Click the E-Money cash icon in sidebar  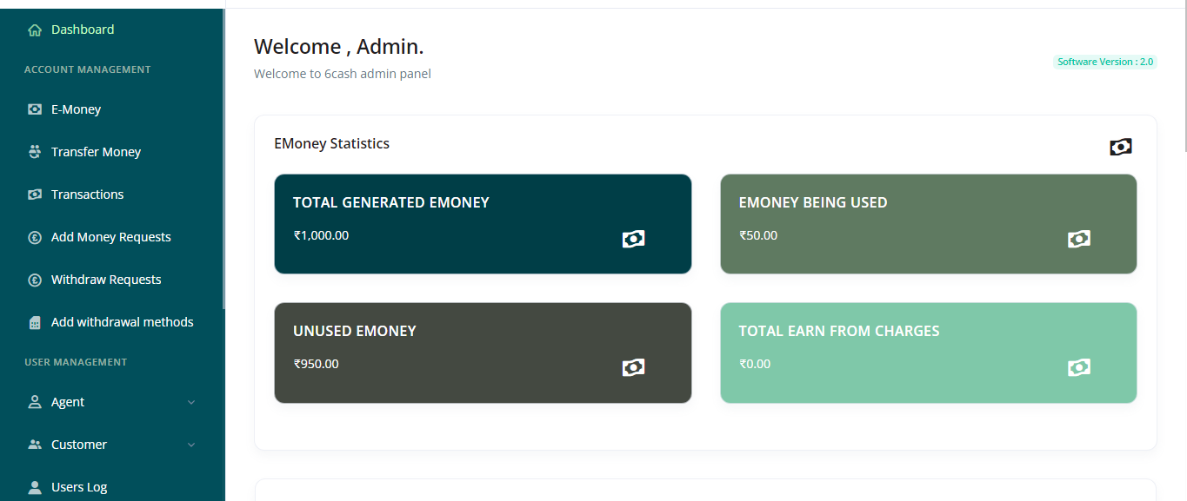pos(35,109)
